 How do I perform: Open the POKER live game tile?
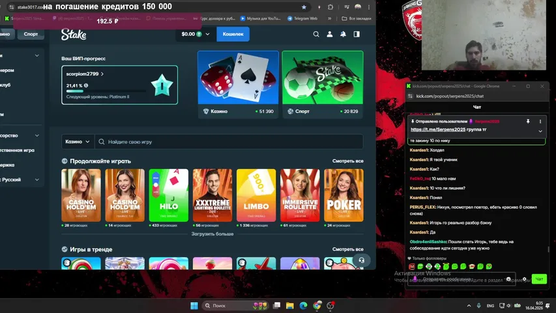pos(344,195)
